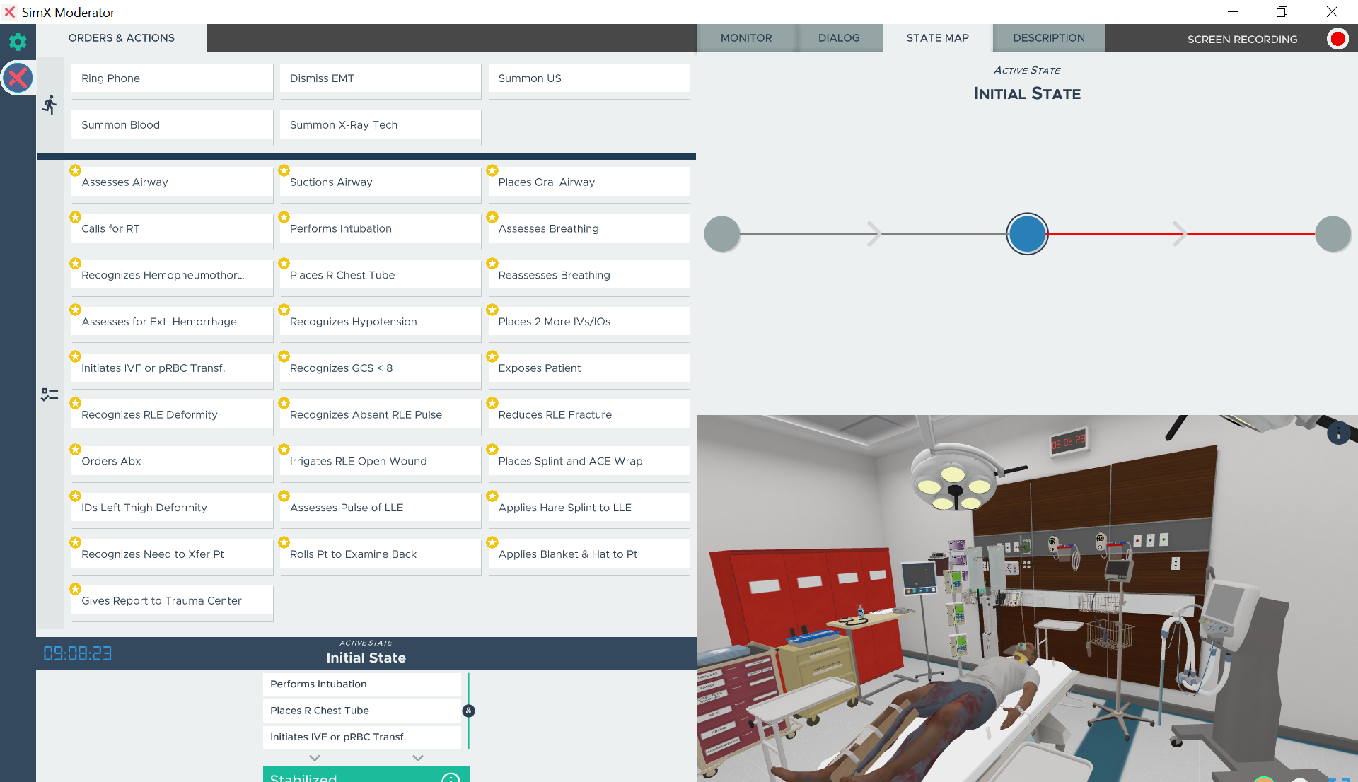Click the rightmost gray state node

[1333, 234]
